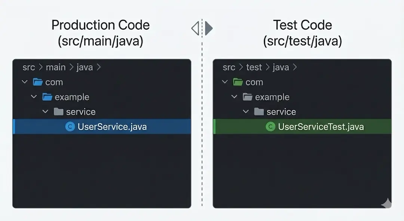
Task: Click the right-pointing filled triangle arrow
Action: [209, 28]
